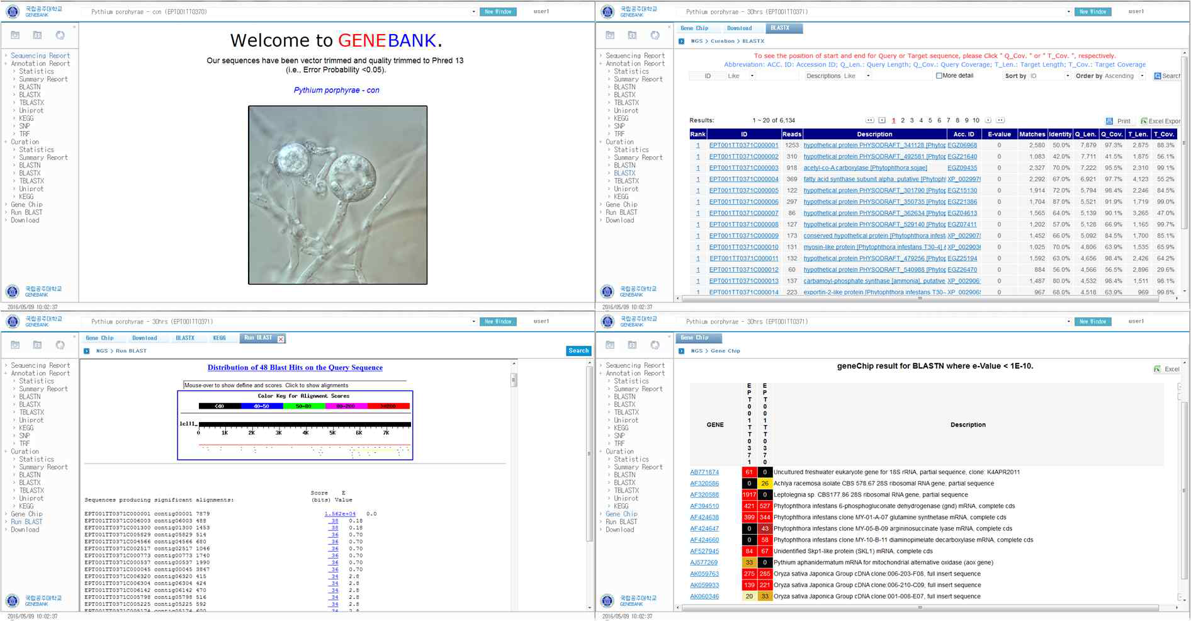The width and height of the screenshot is (1191, 621).
Task: Open the EPT001TT0371C000003 ID link
Action: coord(743,168)
